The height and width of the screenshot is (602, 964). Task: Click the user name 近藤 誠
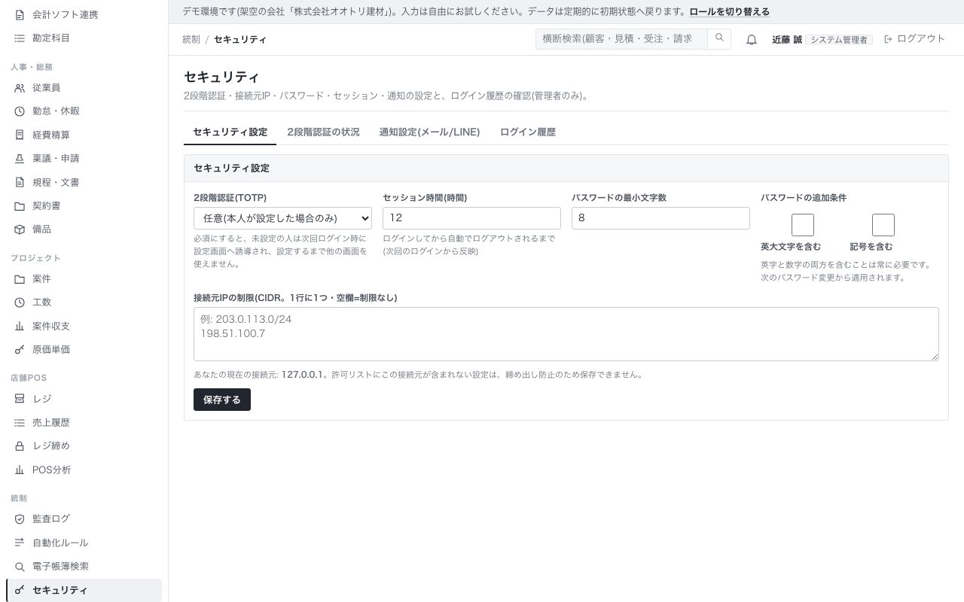click(x=787, y=40)
